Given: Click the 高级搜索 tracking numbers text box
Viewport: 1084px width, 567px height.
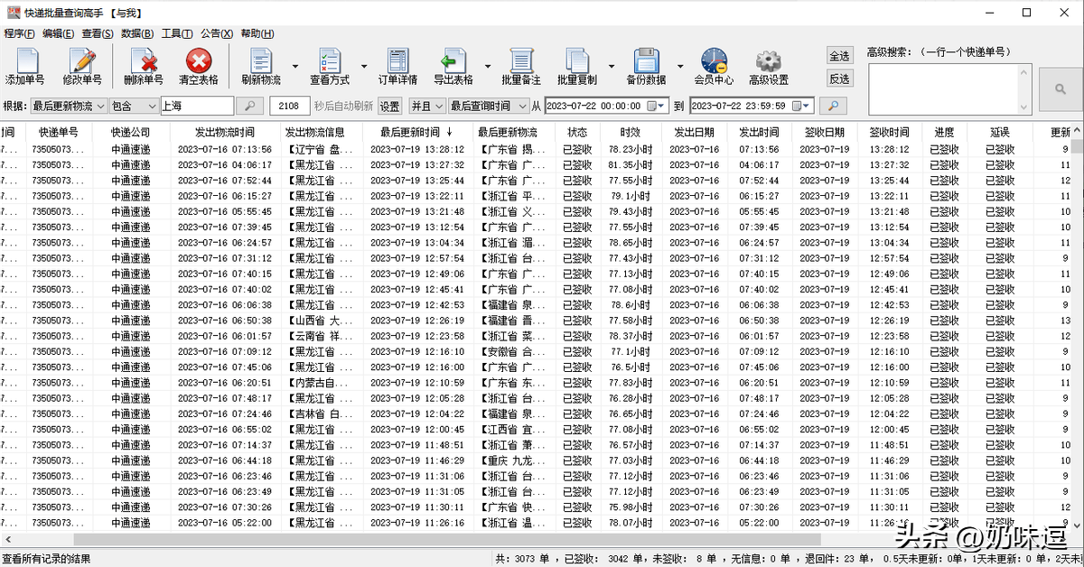Looking at the screenshot, I should pos(948,88).
